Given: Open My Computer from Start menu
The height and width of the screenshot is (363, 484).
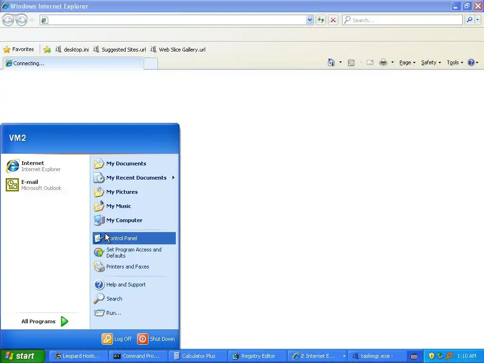Looking at the screenshot, I should (x=134, y=220).
